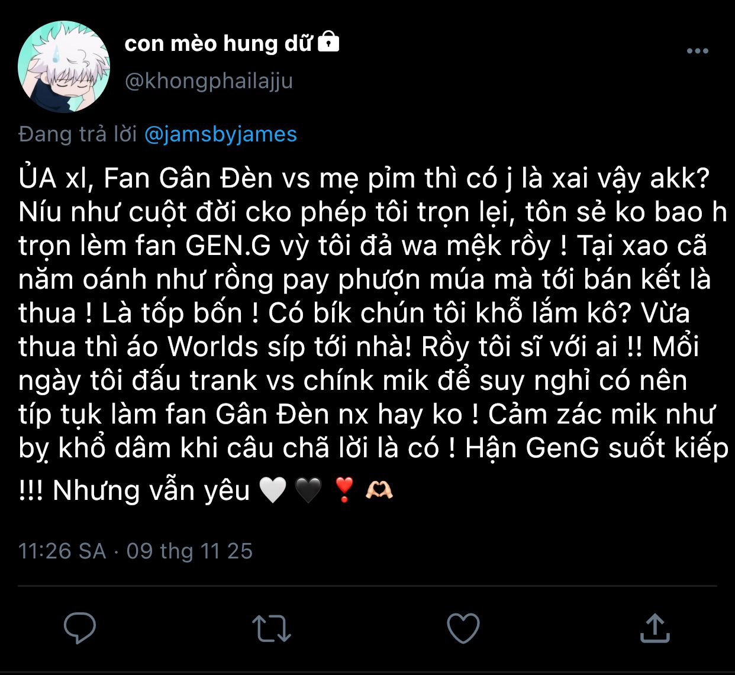735x675 pixels.
Task: Click the 11:26 SA timestamp
Action: coord(62,551)
